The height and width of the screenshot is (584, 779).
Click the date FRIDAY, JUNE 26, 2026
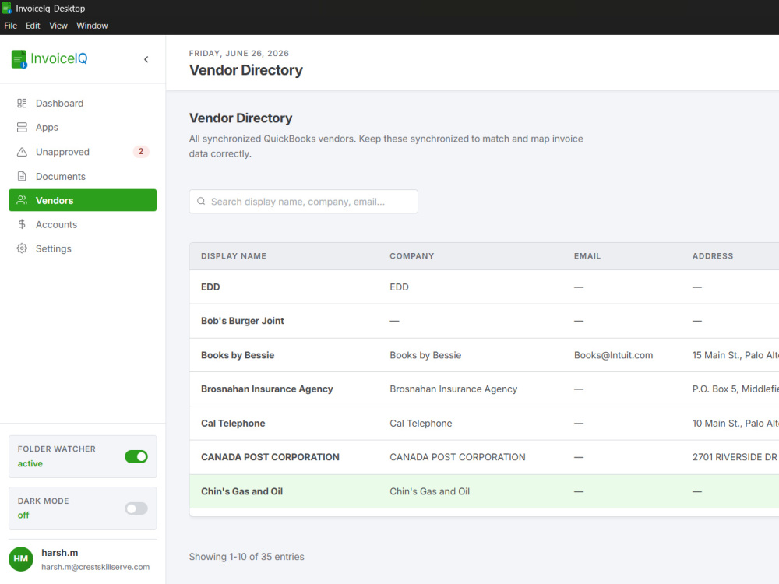pyautogui.click(x=239, y=53)
